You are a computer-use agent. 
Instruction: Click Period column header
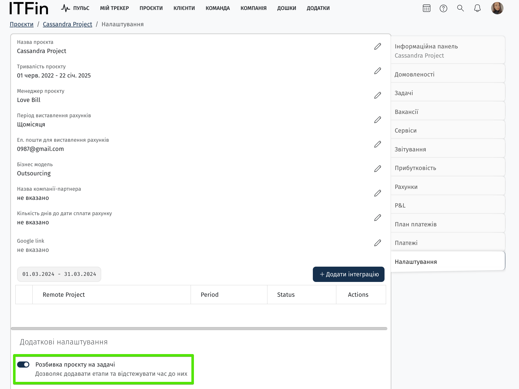pos(229,295)
